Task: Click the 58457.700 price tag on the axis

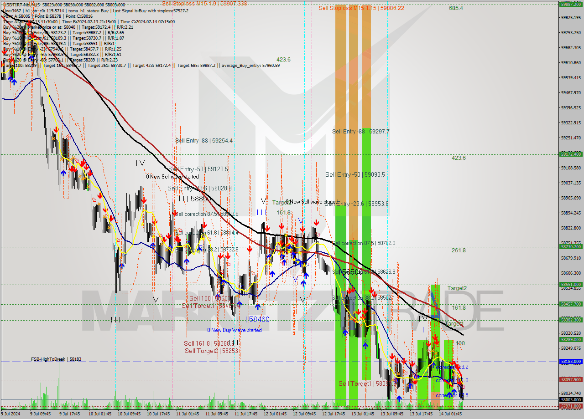Action: (x=571, y=304)
